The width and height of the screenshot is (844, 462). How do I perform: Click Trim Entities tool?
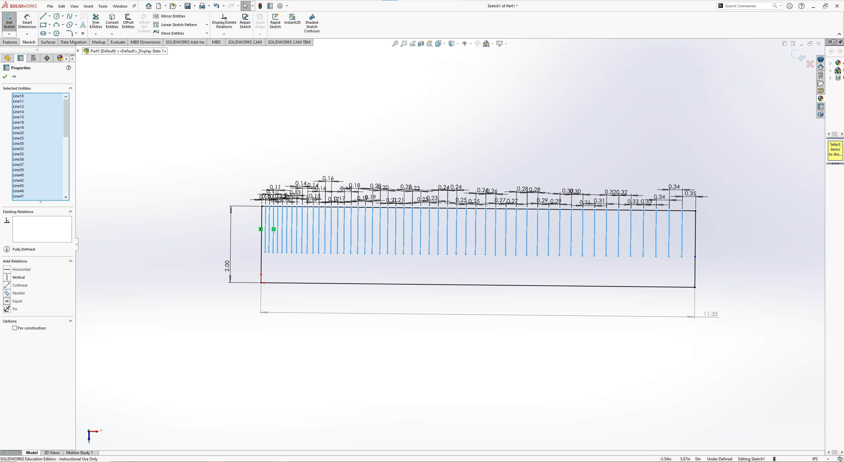click(x=96, y=21)
